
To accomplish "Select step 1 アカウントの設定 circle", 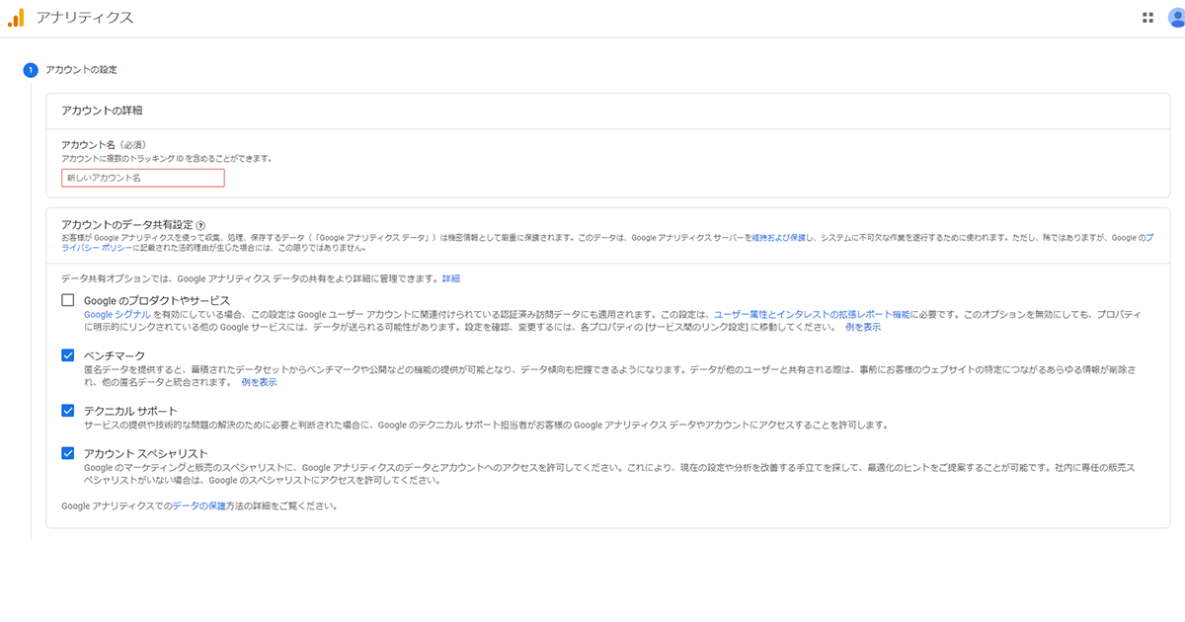I will 30,70.
